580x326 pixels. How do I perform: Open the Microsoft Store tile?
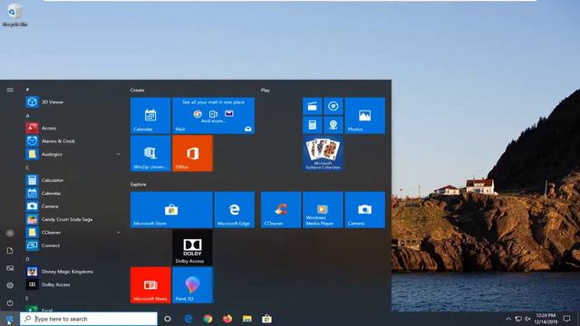[171, 209]
